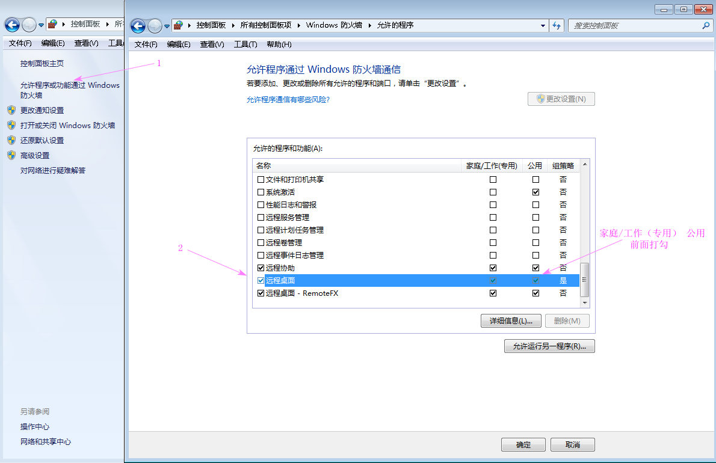Click the 允许运行另一程序(R) button
Viewport: 716px width, 463px height.
click(549, 346)
